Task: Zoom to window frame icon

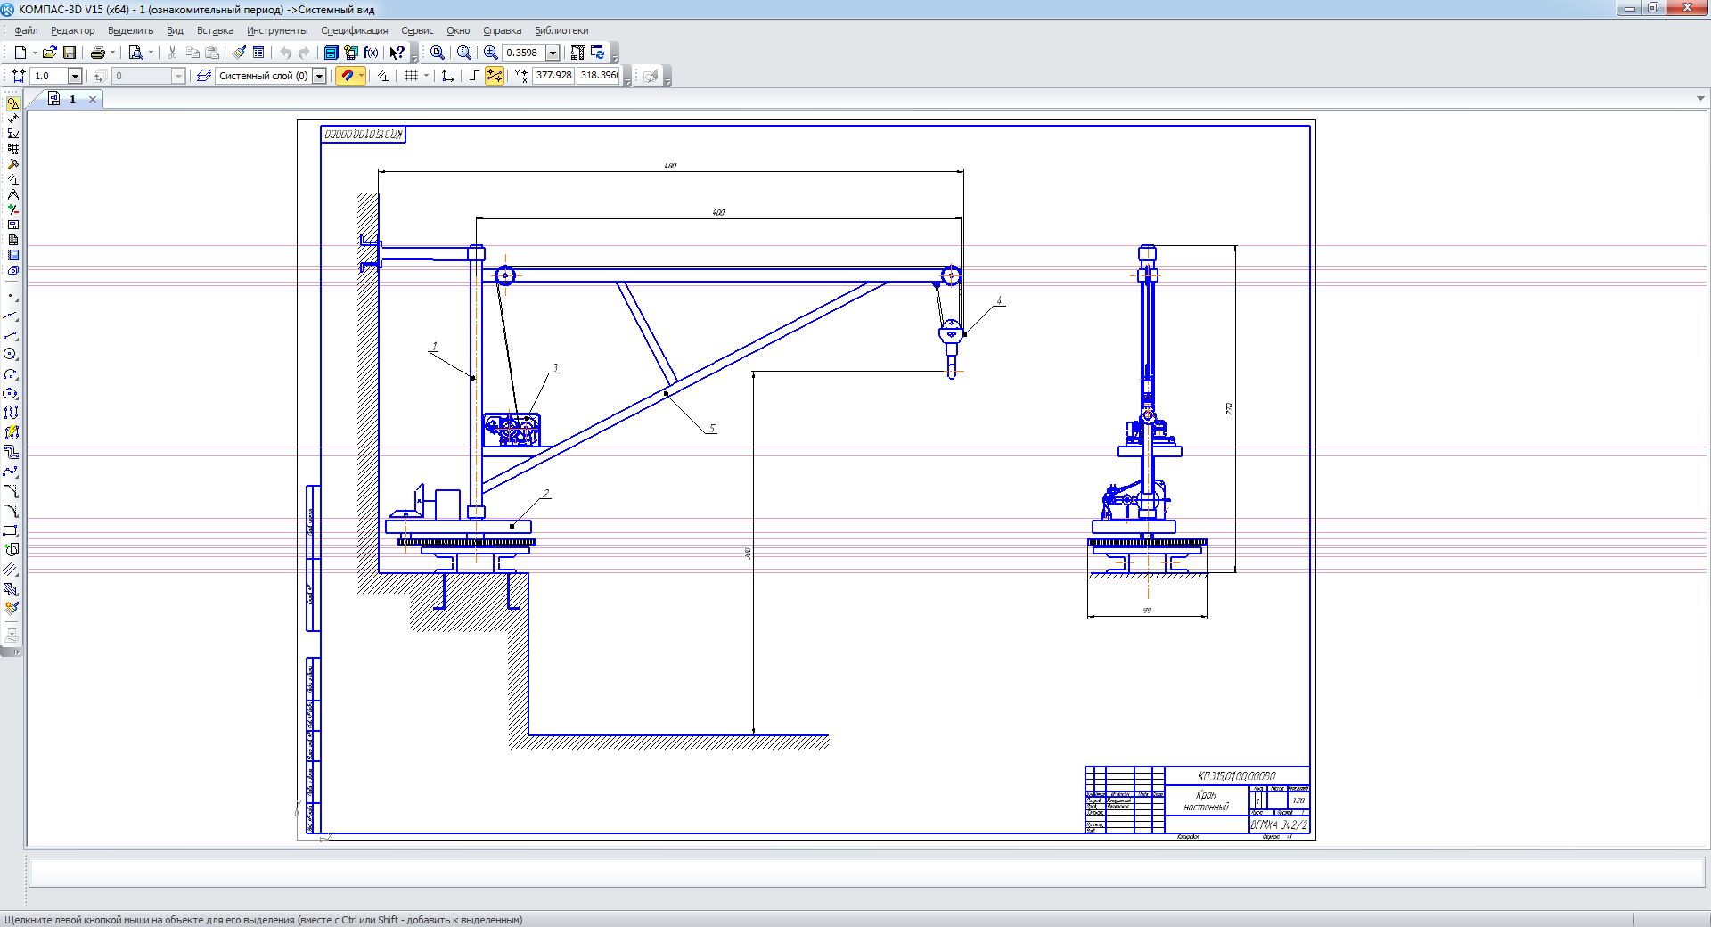Action: (463, 53)
